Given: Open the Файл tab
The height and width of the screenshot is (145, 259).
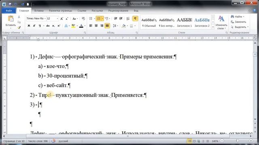Looking at the screenshot, I should (9, 11).
